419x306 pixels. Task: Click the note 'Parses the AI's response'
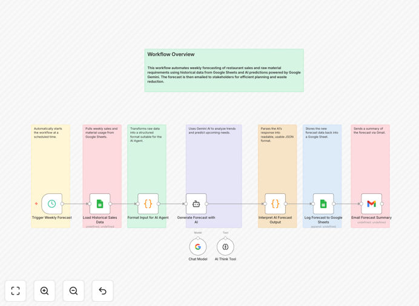coord(277,135)
